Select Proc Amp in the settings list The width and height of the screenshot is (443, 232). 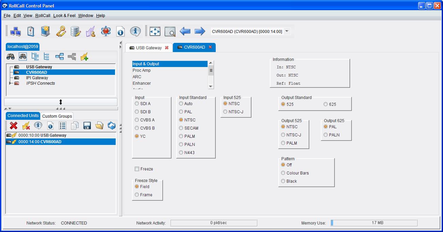coord(170,70)
